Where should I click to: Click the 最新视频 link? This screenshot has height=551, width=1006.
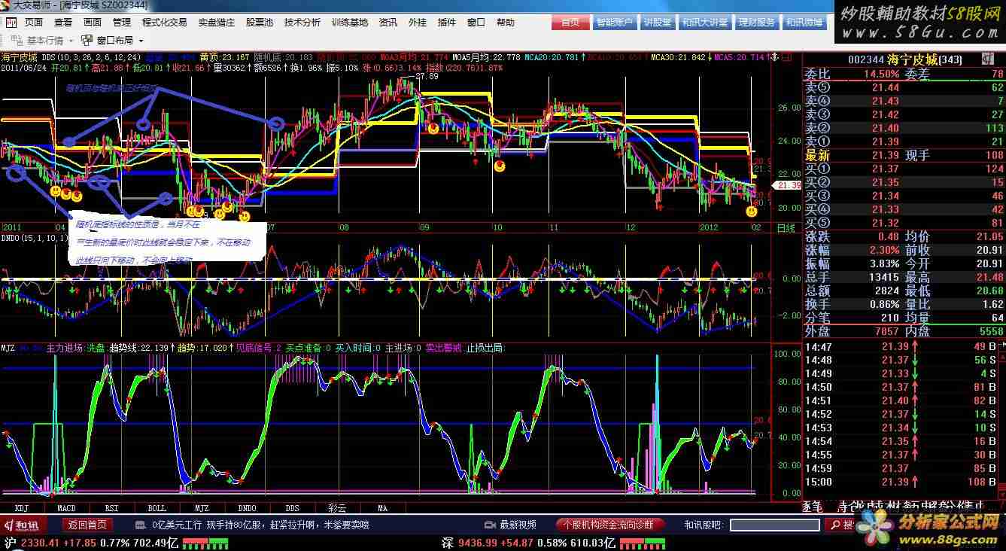[518, 525]
